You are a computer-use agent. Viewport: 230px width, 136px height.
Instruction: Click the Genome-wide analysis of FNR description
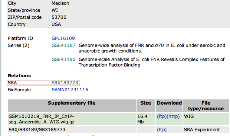(x=152, y=48)
